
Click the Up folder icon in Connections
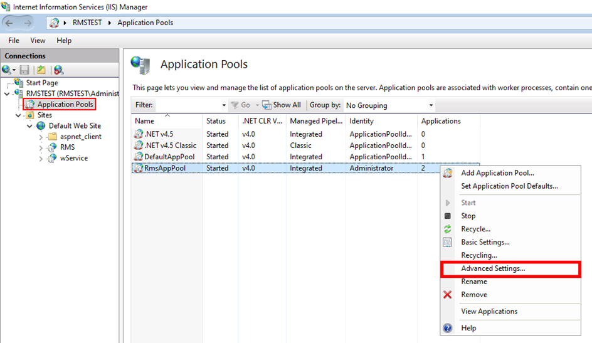[x=41, y=70]
